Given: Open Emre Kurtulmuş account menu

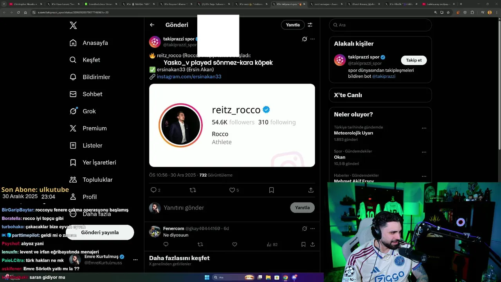Looking at the screenshot, I should pyautogui.click(x=103, y=259).
